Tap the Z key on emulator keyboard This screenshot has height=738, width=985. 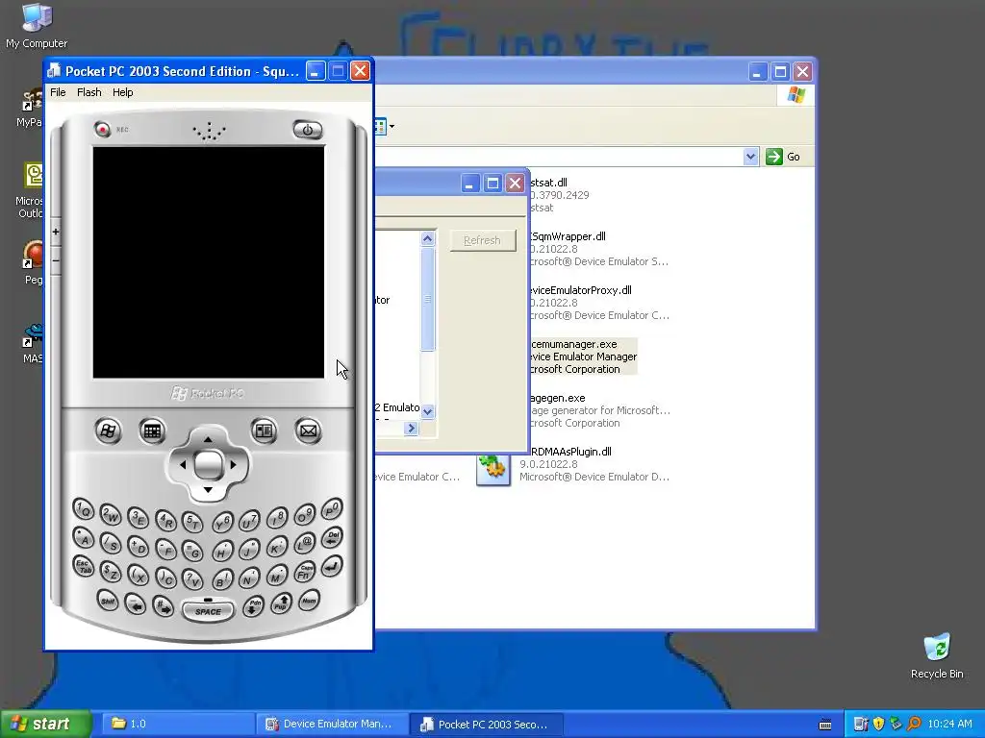pyautogui.click(x=112, y=572)
